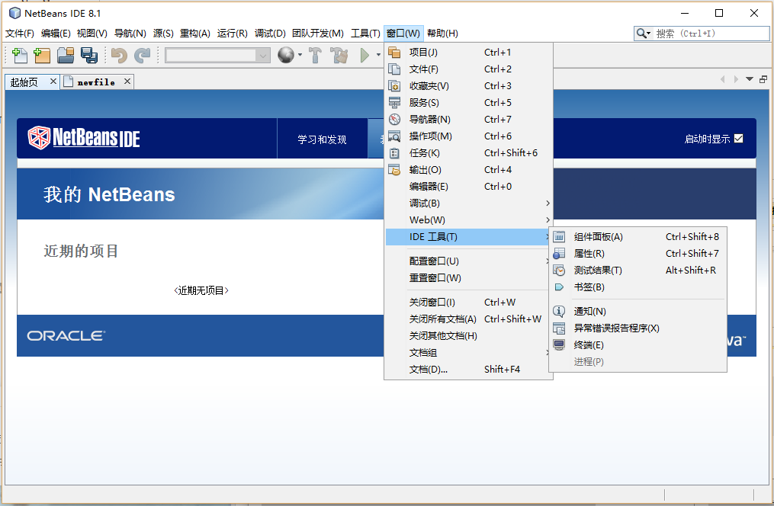Open the browser globe dropdown arrow
Screen dimensions: 774x506
coord(300,55)
